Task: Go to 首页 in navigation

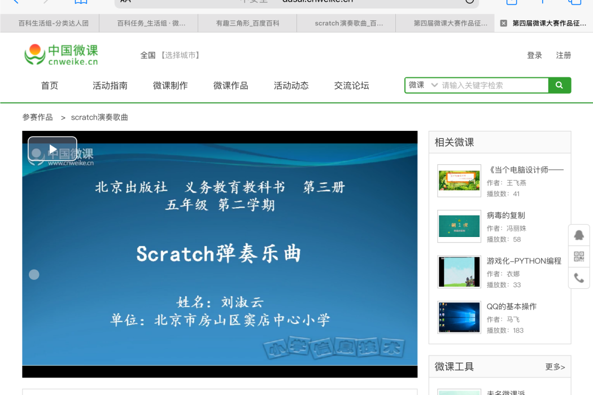Action: [x=50, y=85]
